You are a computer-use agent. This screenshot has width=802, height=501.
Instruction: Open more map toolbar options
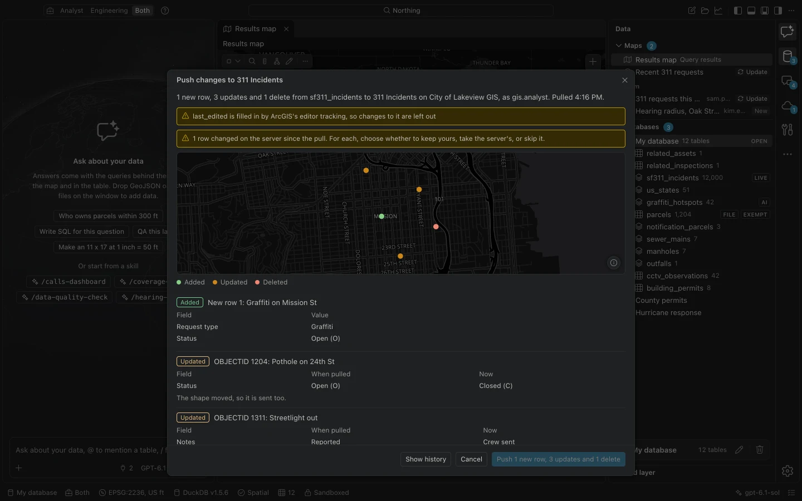(304, 61)
